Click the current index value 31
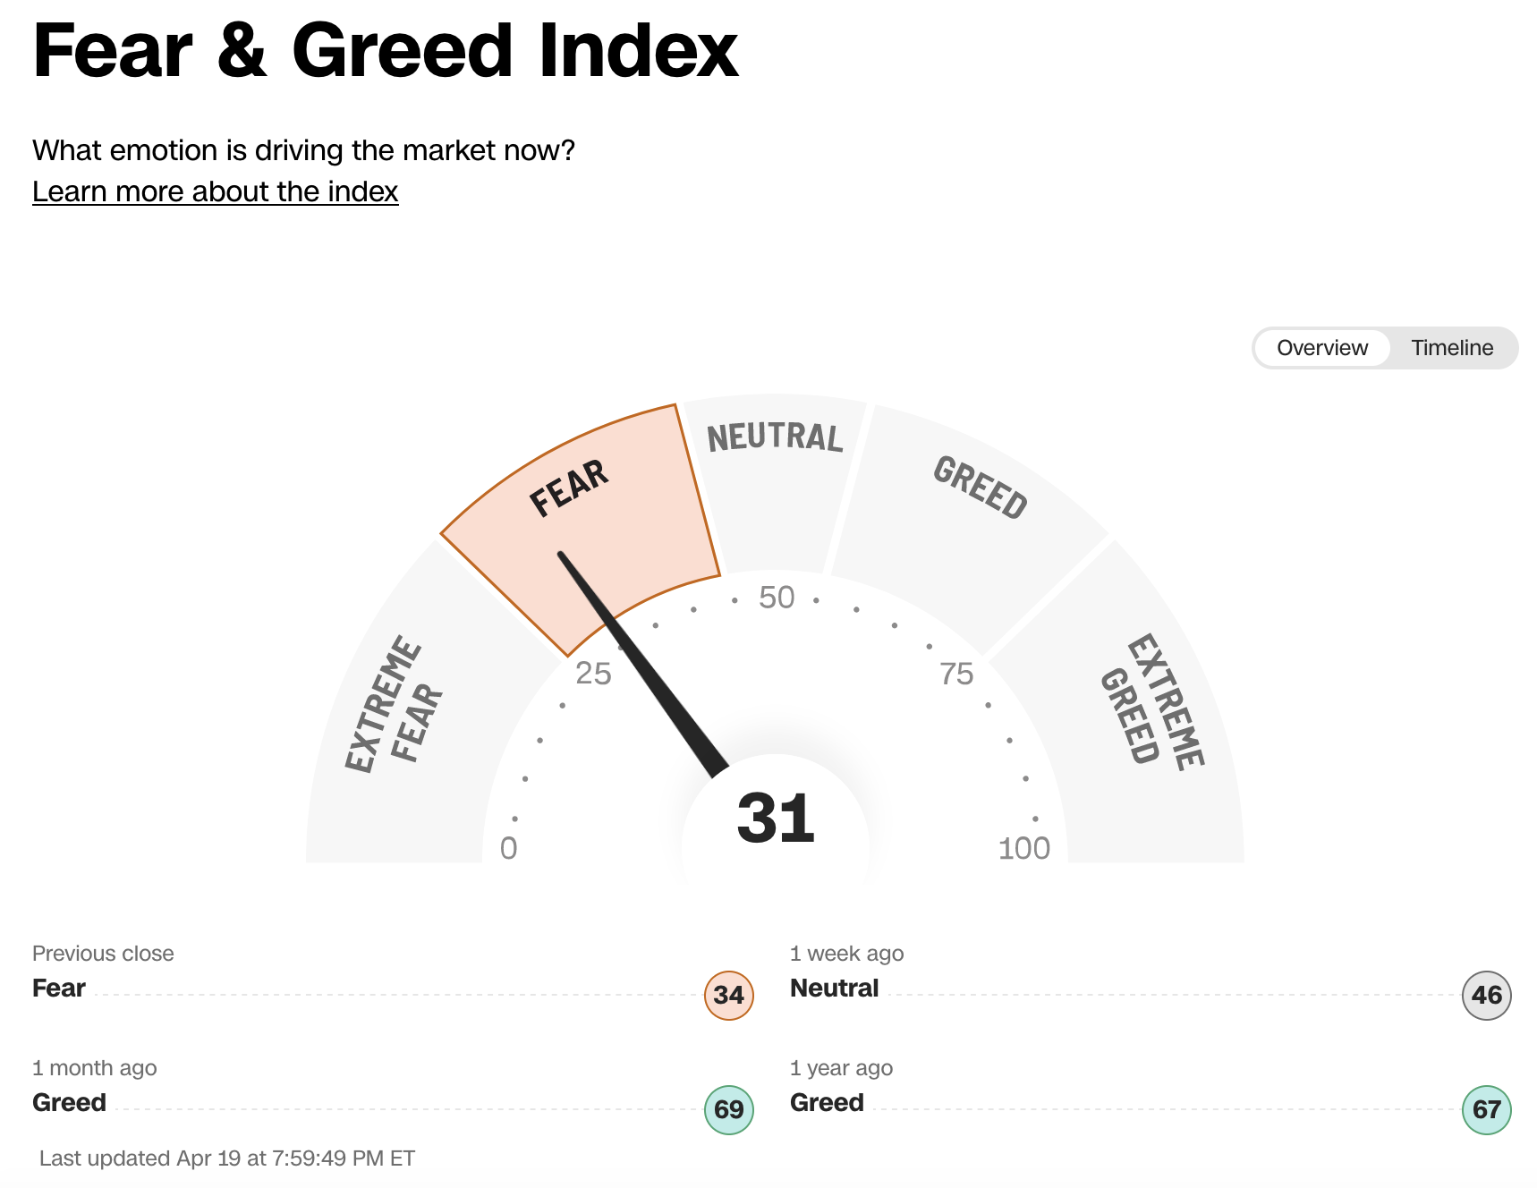 (776, 819)
